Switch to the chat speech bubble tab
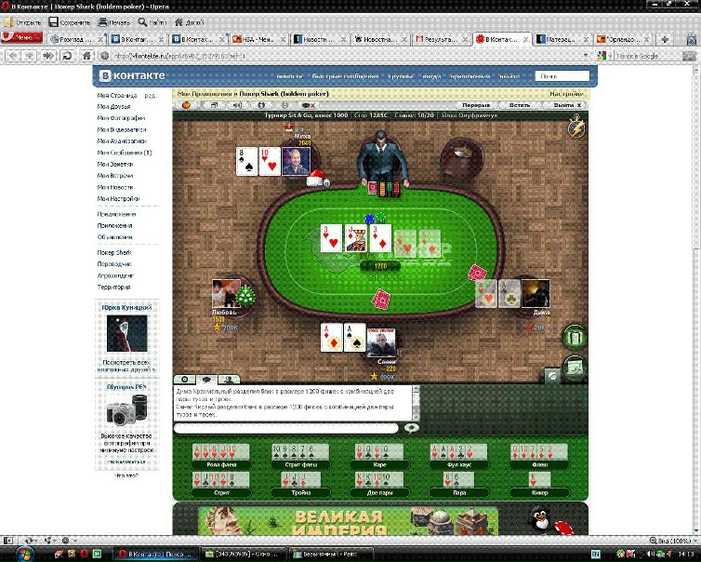 point(204,380)
